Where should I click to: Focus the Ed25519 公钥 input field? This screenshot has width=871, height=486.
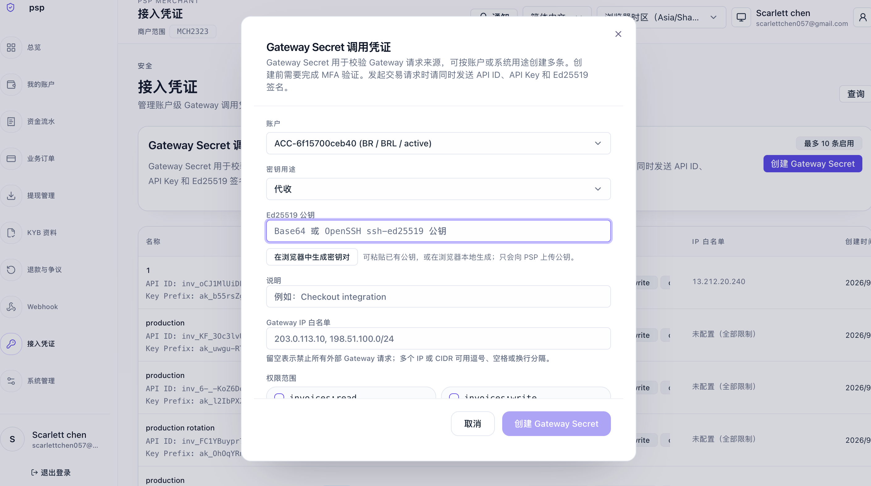click(x=438, y=231)
